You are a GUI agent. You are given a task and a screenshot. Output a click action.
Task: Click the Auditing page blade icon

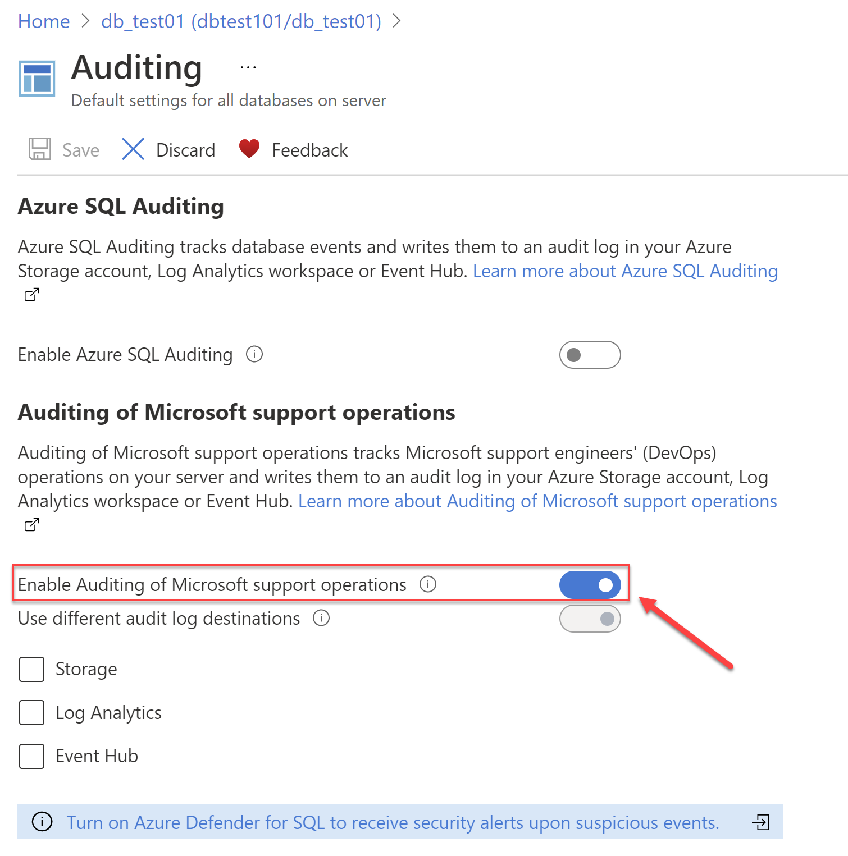37,79
